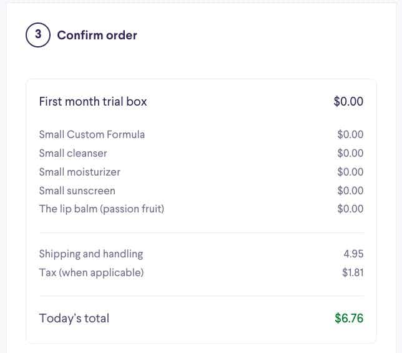This screenshot has width=402, height=353.
Task: Select the passion fruit lip balm item
Action: [x=101, y=209]
